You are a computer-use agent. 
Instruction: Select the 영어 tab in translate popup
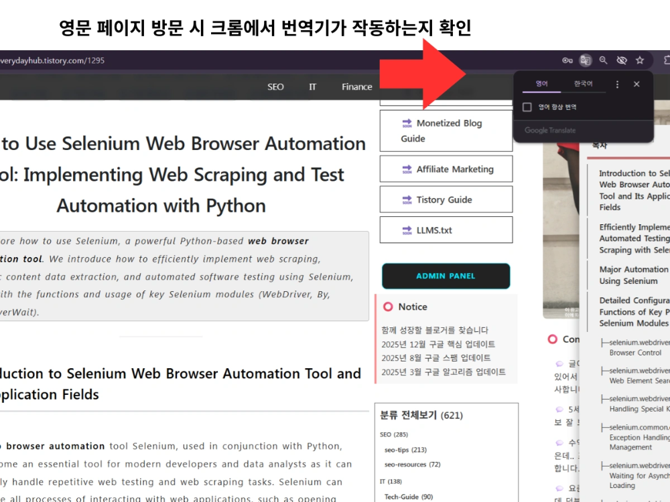point(541,84)
